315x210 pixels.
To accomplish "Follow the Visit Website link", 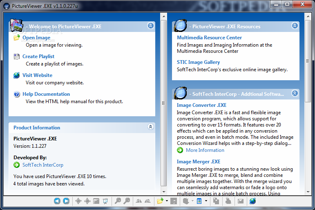I will coord(37,75).
